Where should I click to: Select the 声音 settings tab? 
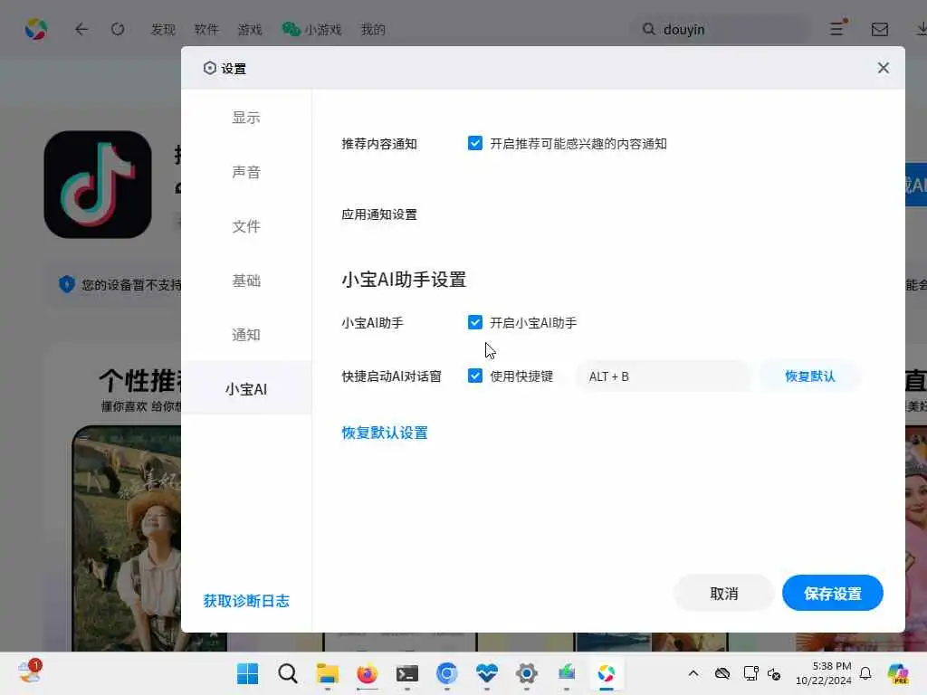(x=246, y=172)
